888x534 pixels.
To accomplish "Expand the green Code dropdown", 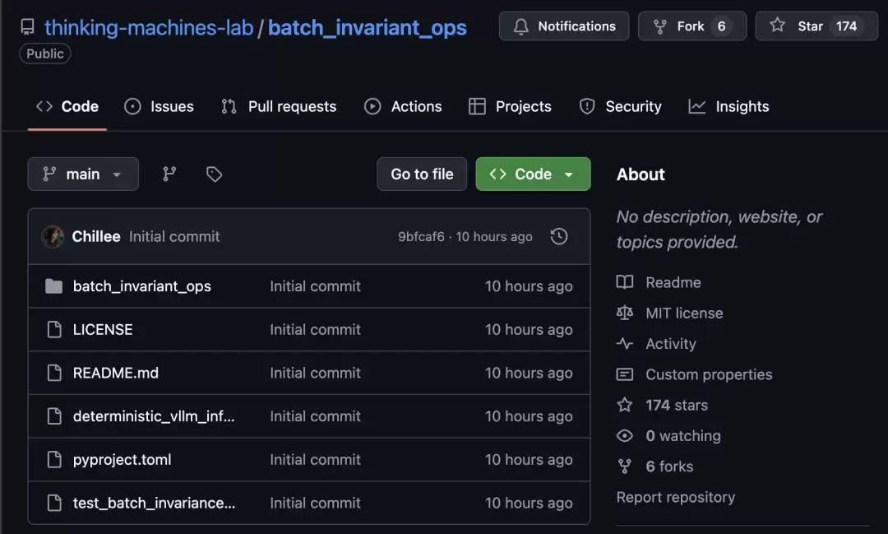I will [533, 174].
